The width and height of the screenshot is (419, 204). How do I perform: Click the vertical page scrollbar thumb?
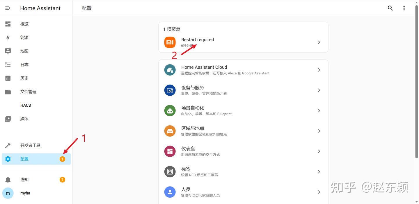[417, 82]
